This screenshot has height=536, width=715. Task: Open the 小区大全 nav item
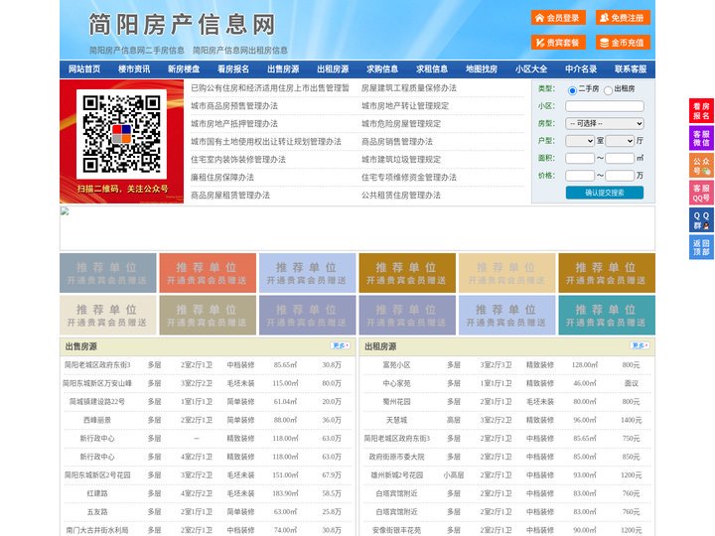click(531, 69)
